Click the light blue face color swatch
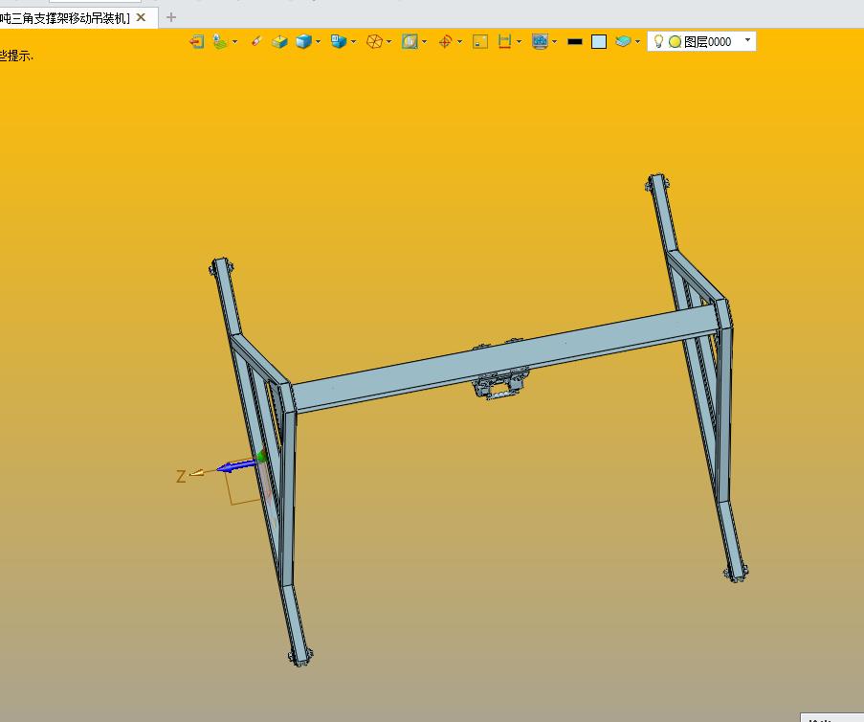 click(x=599, y=42)
